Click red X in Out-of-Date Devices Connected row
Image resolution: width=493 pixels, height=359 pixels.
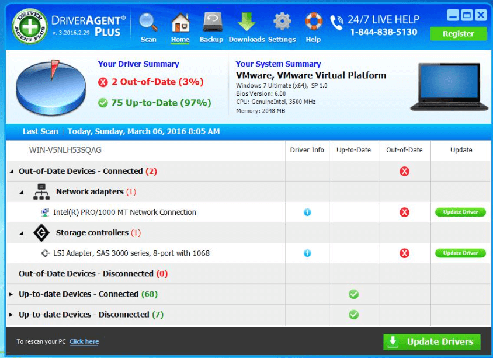(404, 171)
